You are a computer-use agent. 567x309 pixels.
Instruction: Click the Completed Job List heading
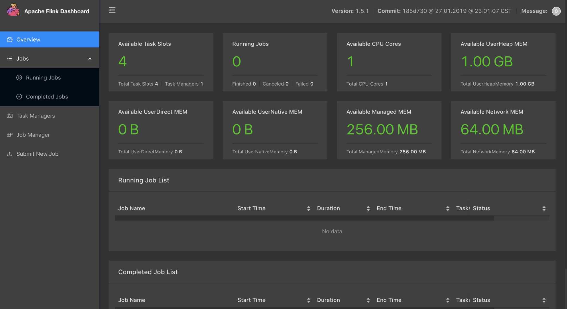148,272
